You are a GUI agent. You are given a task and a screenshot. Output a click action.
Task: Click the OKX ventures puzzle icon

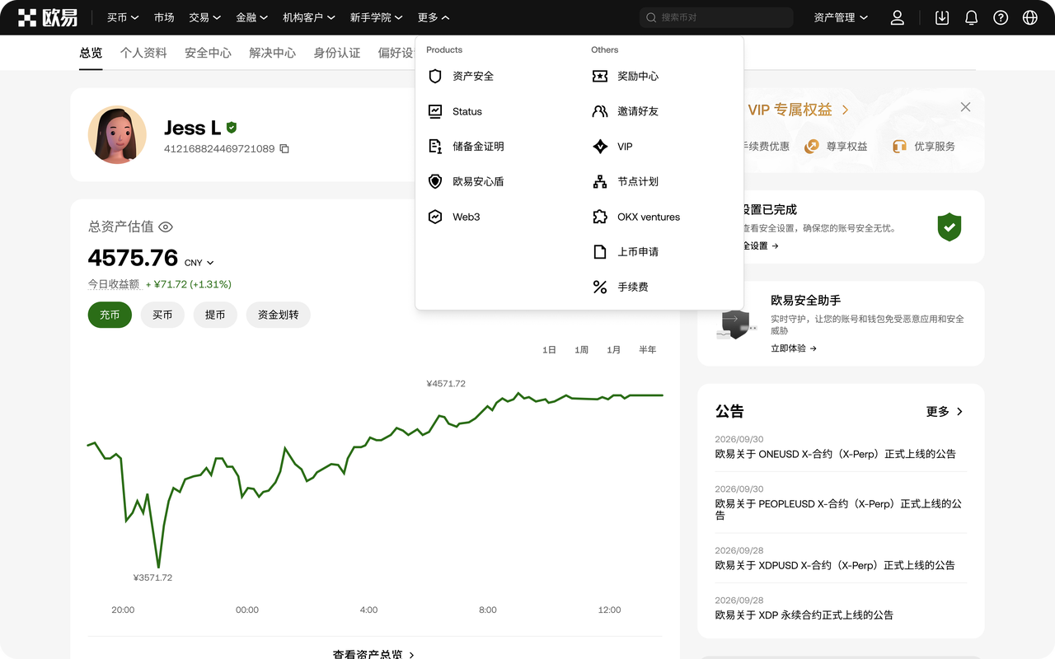[600, 217]
